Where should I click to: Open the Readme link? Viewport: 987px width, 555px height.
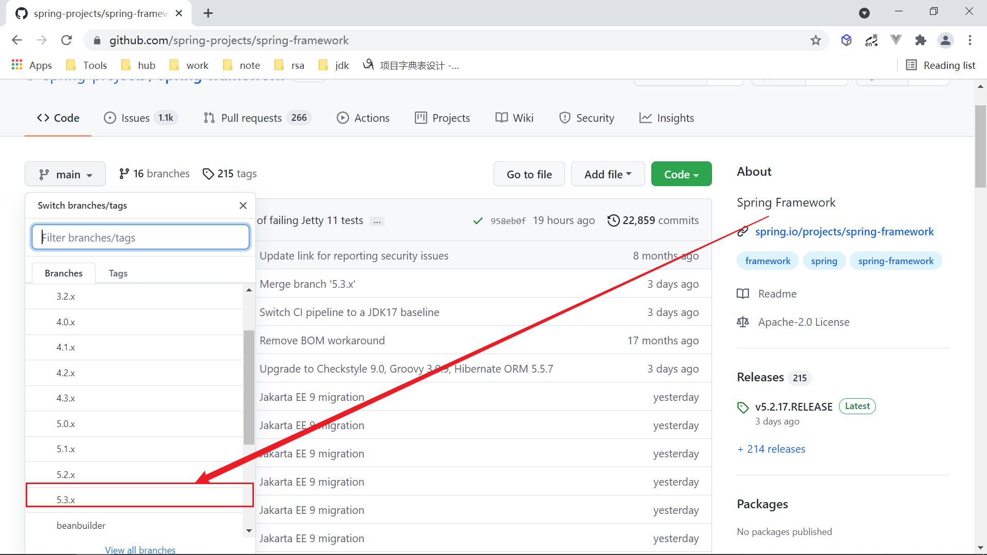[x=766, y=293]
